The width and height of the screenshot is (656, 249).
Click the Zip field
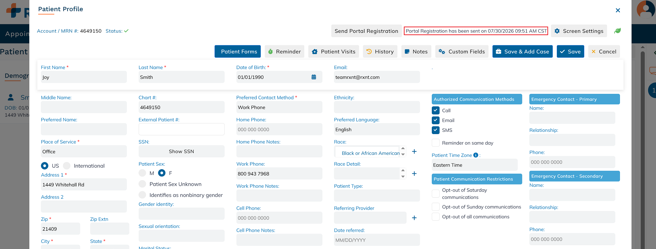[60, 229]
